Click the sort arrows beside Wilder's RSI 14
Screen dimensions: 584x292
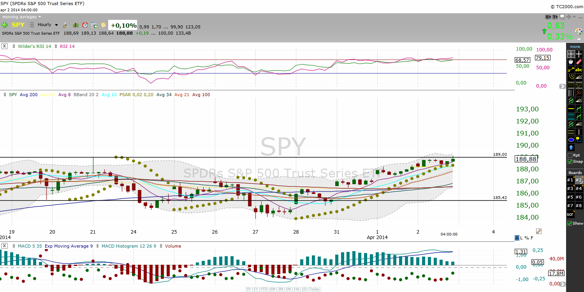tap(14, 46)
